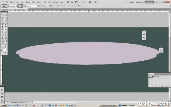
Task: Select the Magic Wand tool
Action: [6, 18]
